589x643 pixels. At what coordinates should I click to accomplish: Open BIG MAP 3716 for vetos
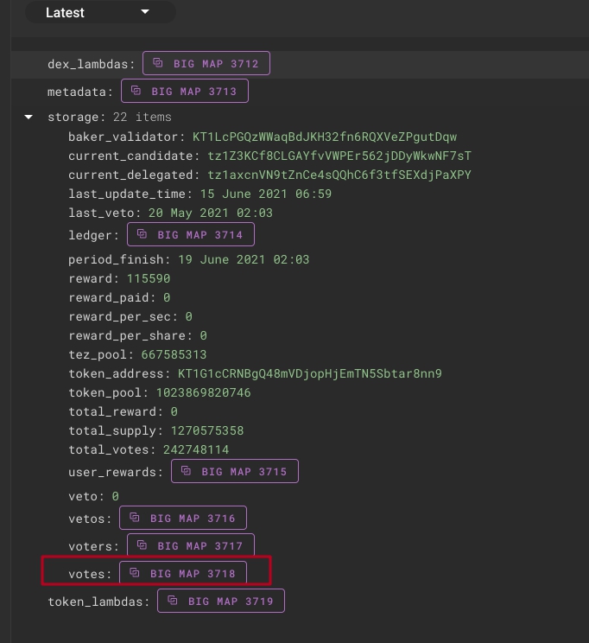[183, 518]
